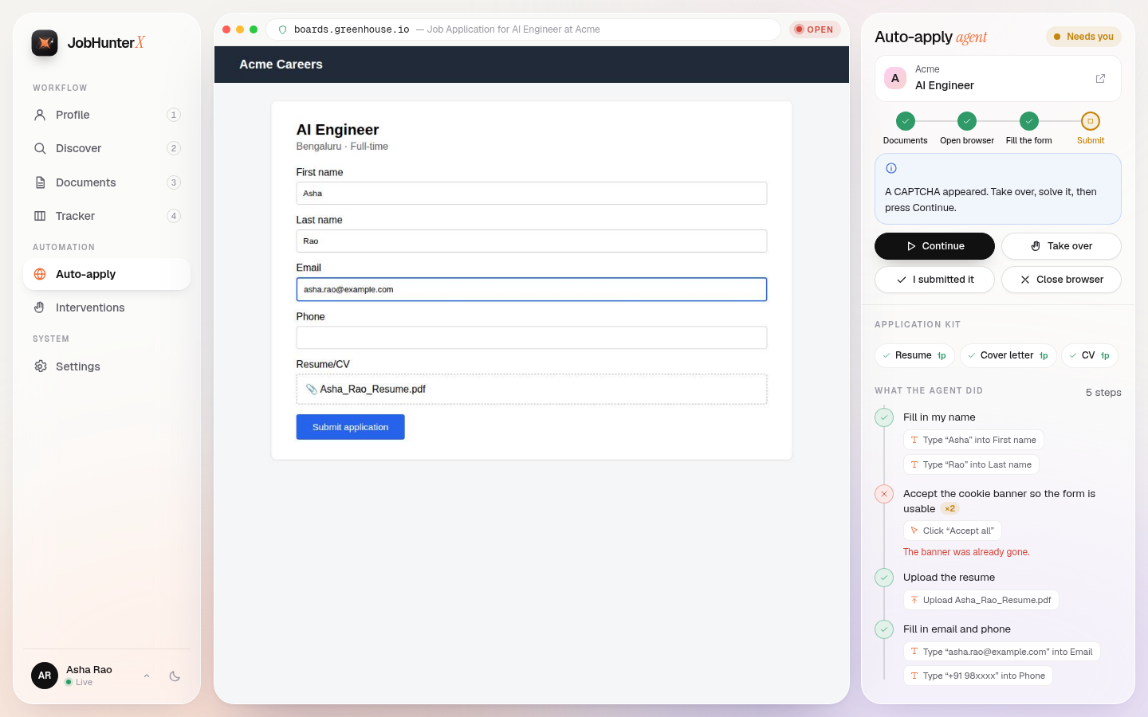Open Settings from the sidebar
This screenshot has width=1148, height=717.
point(107,366)
